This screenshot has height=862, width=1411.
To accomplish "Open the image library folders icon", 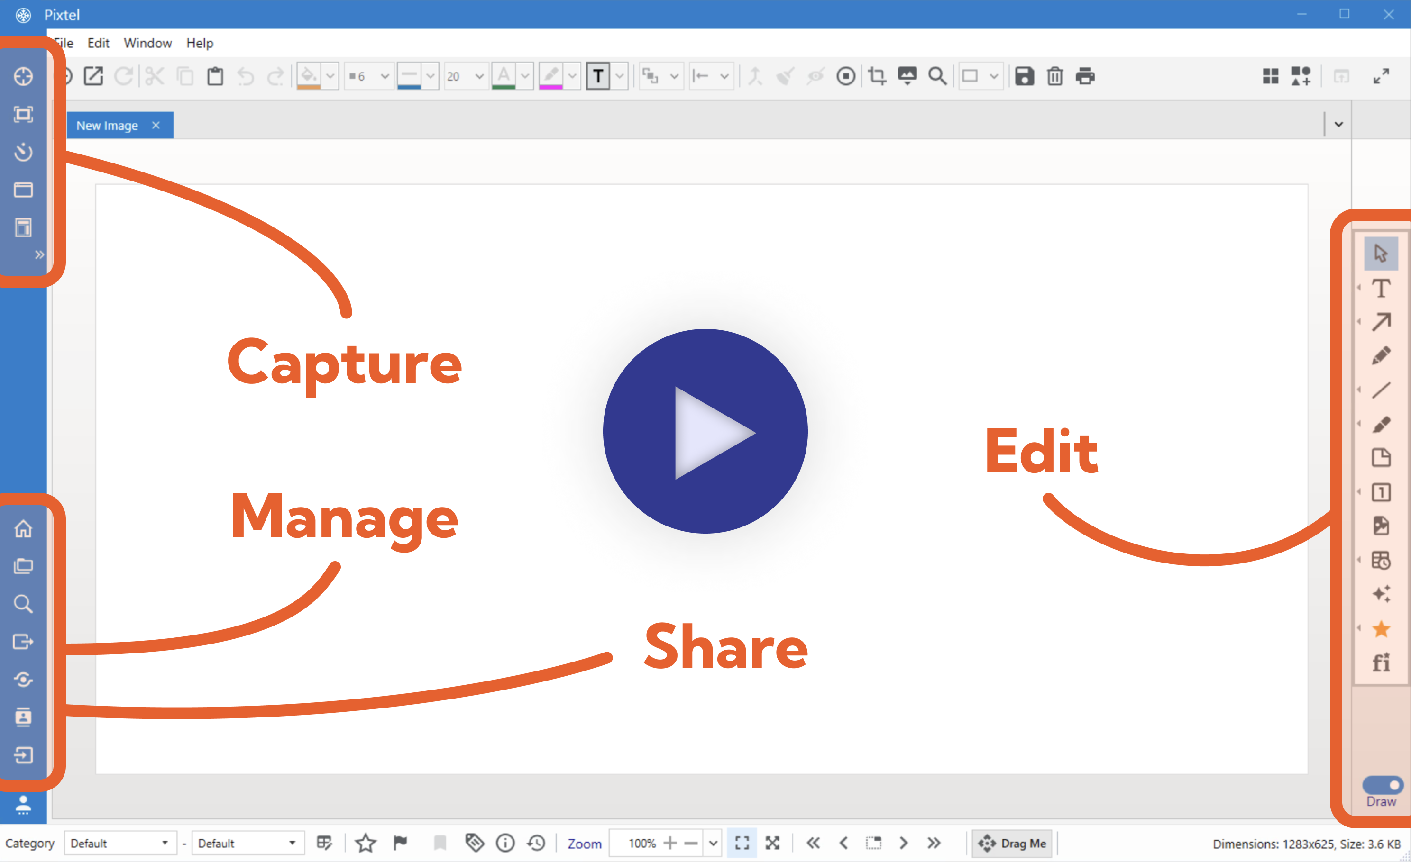I will [23, 566].
